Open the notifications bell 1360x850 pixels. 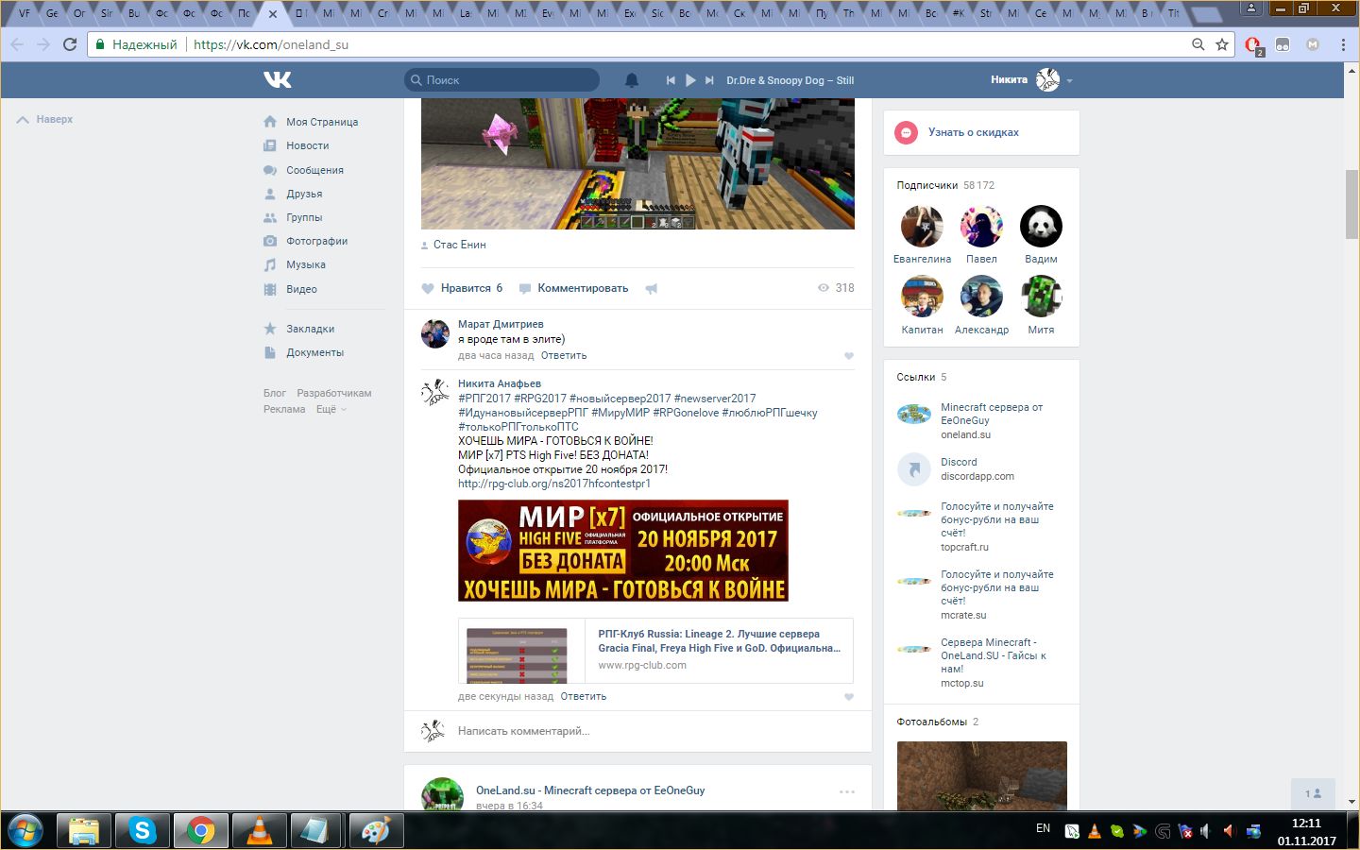point(632,80)
